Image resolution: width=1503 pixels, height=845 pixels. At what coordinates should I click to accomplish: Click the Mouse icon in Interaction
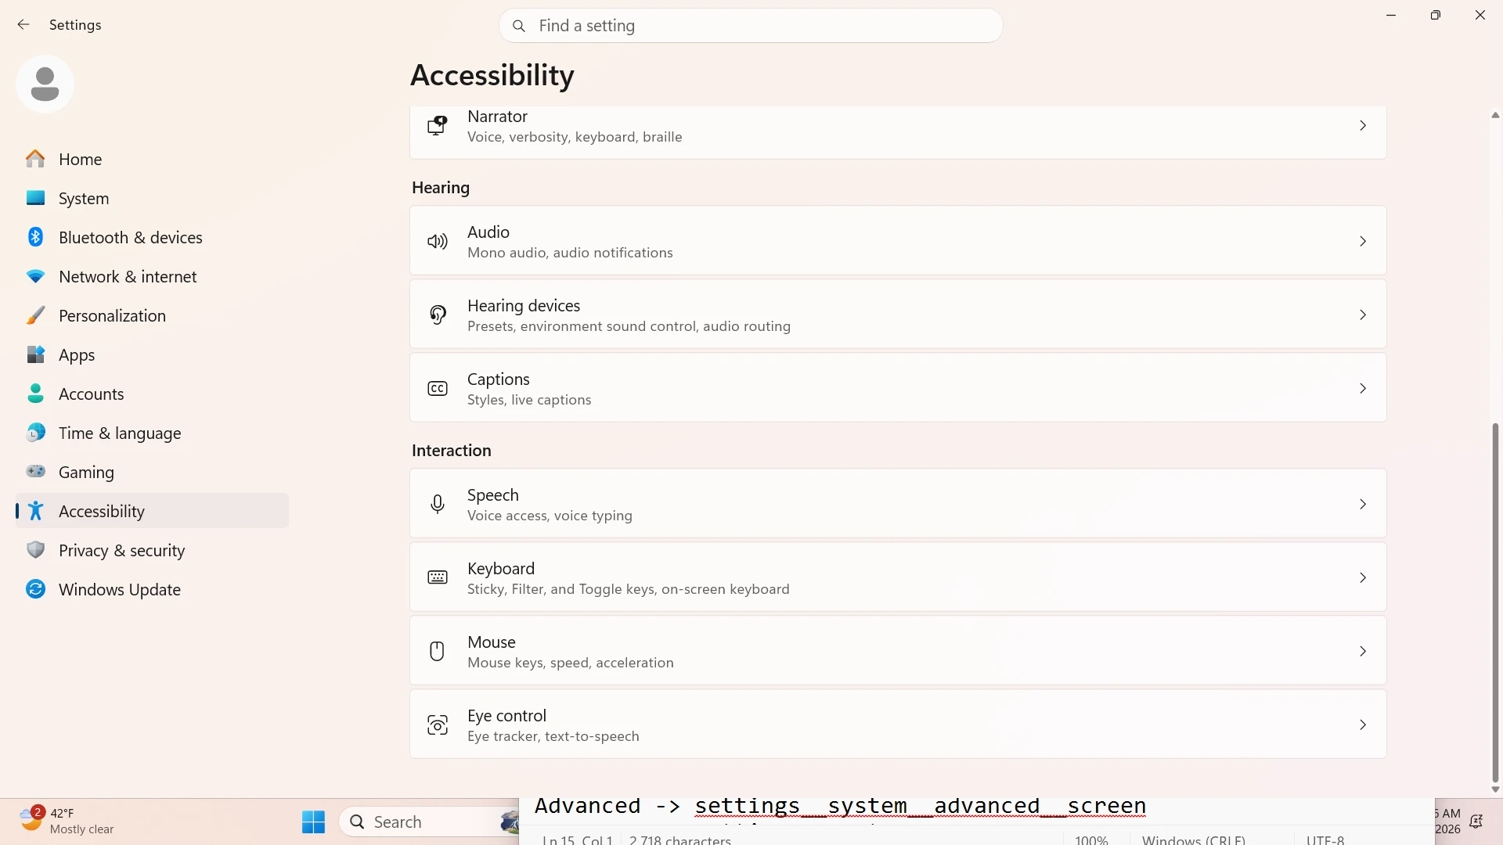pos(438,651)
